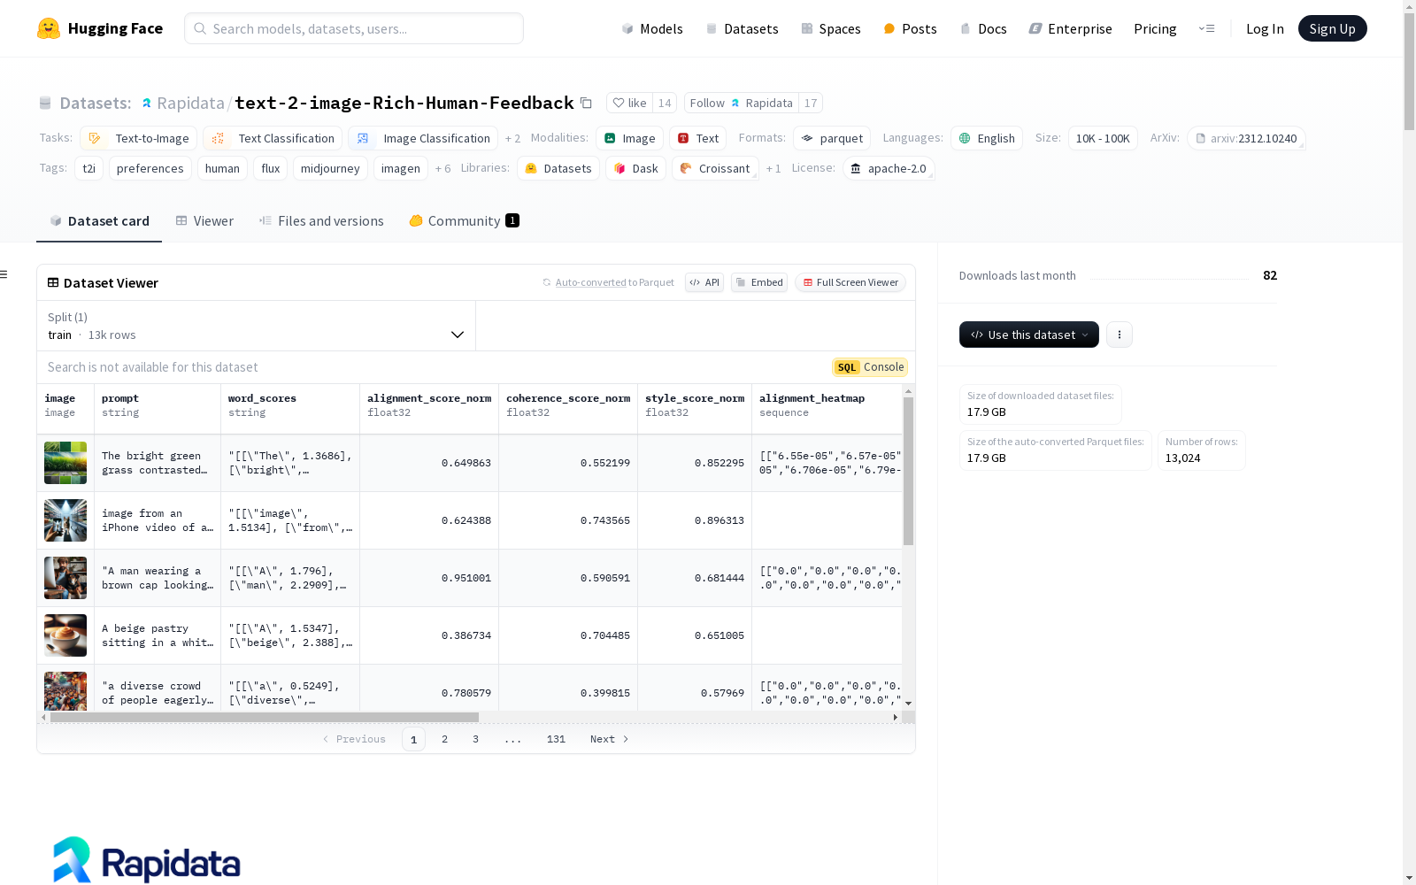
Task: Open the additional navigation menu icon
Action: click(1206, 28)
